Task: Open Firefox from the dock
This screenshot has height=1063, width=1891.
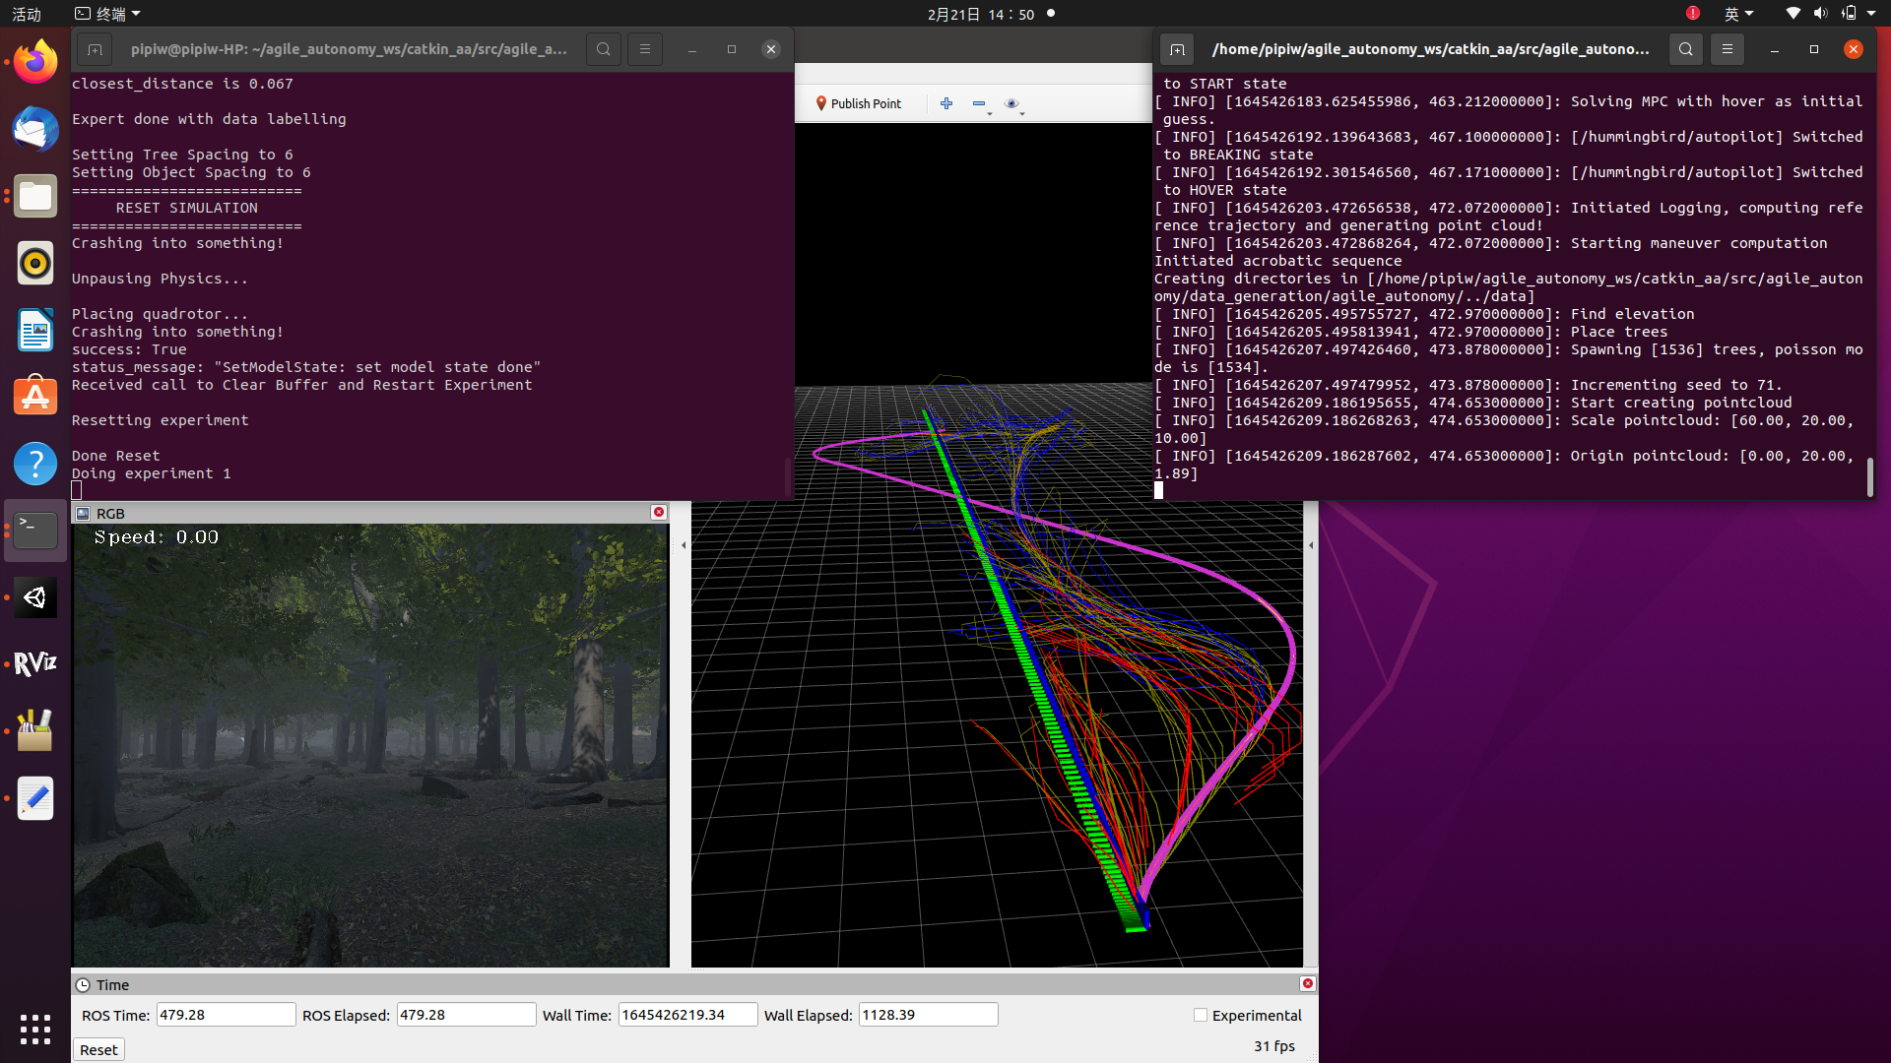Action: (35, 63)
